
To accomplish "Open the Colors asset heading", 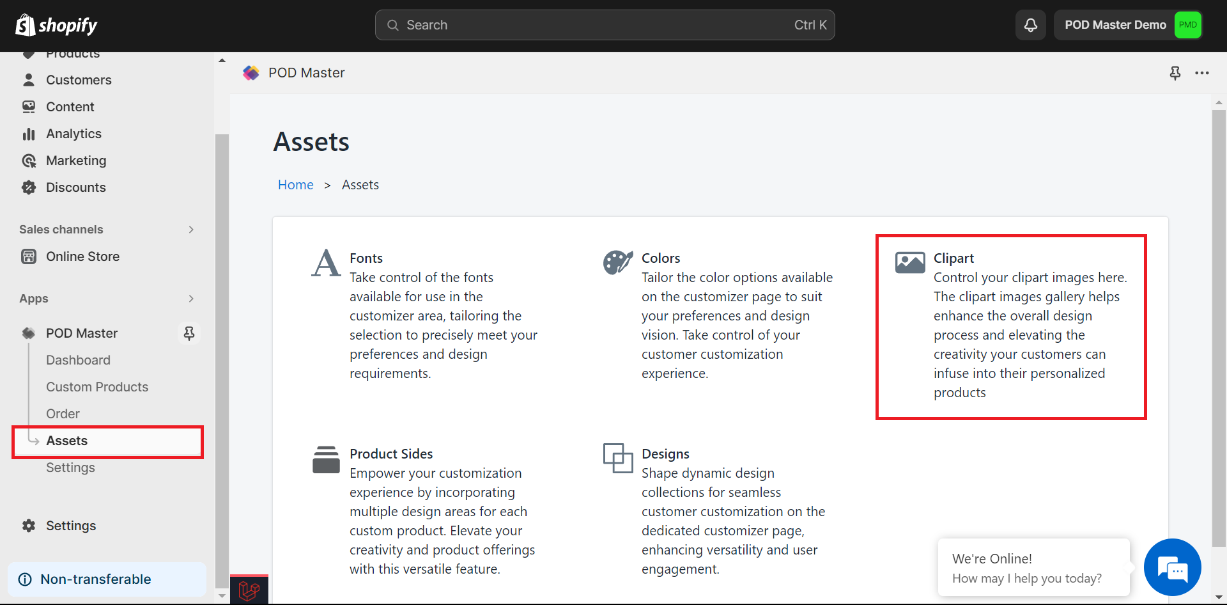I will tap(661, 258).
